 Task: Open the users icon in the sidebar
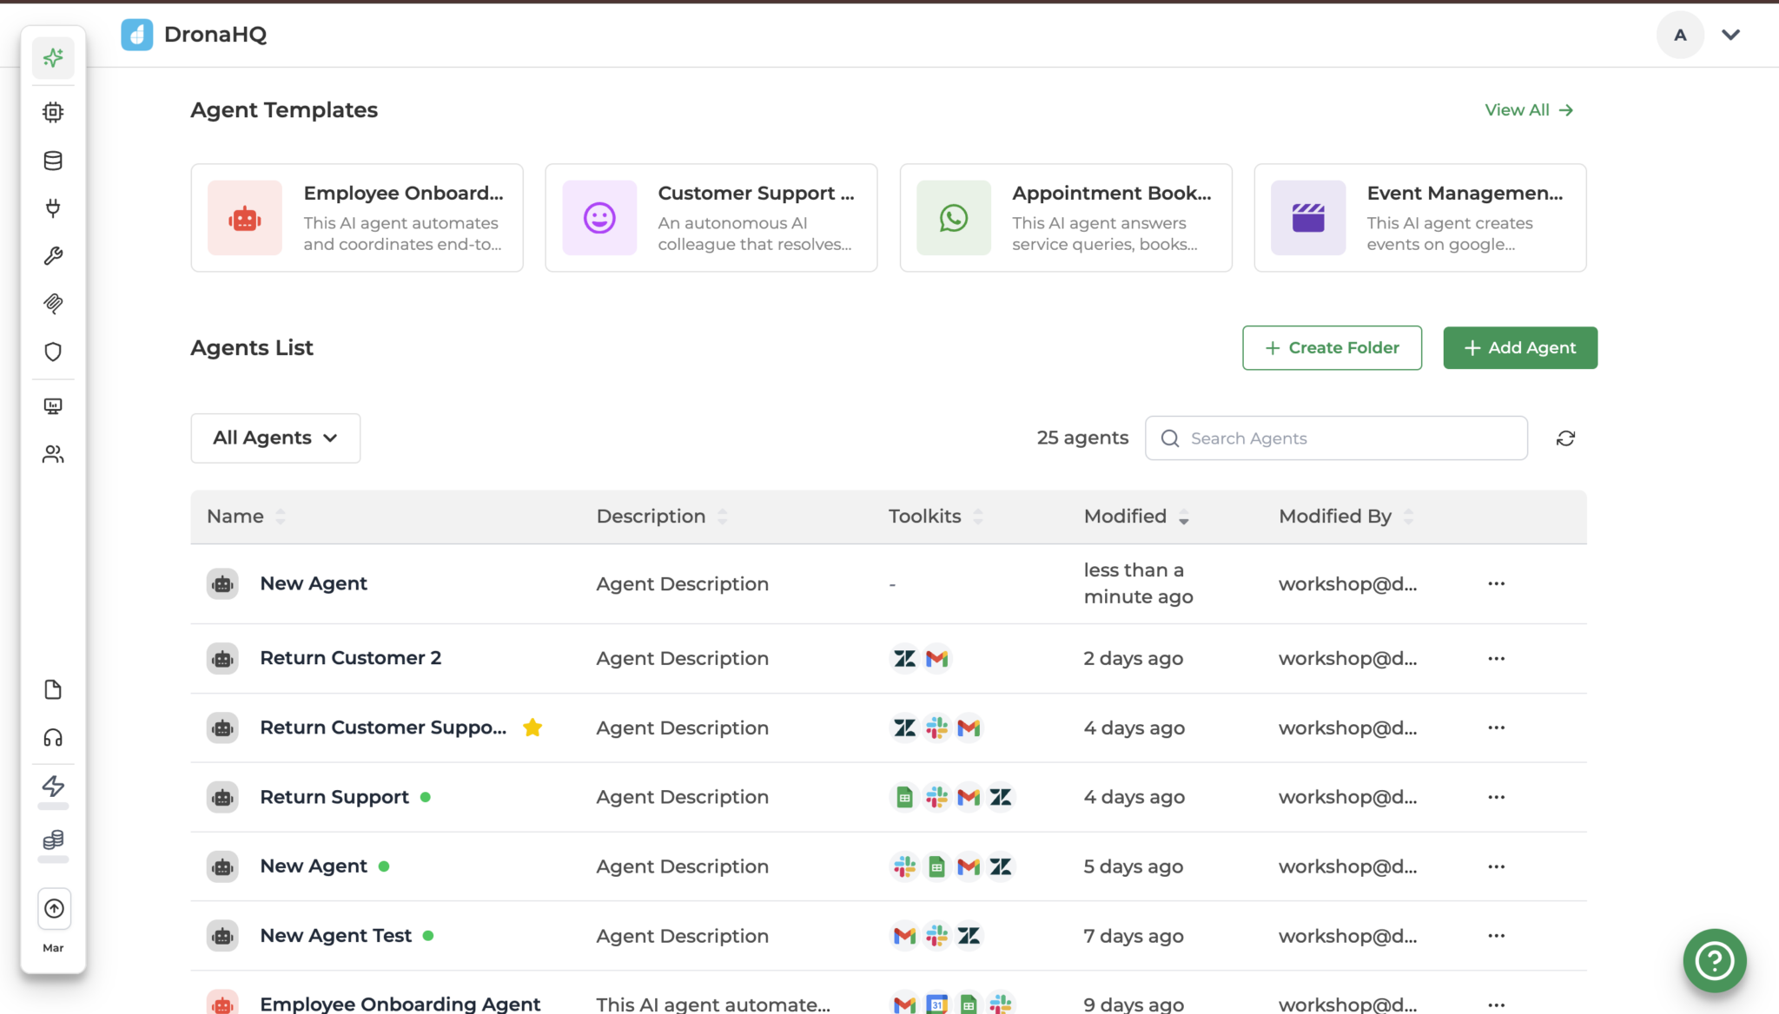pos(53,454)
